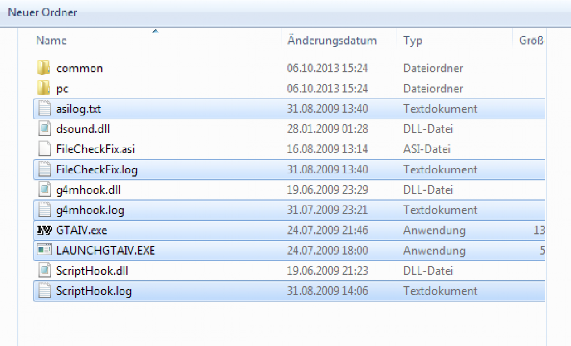Image resolution: width=571 pixels, height=346 pixels.
Task: Click the ScriptHook.log file icon
Action: 44,291
